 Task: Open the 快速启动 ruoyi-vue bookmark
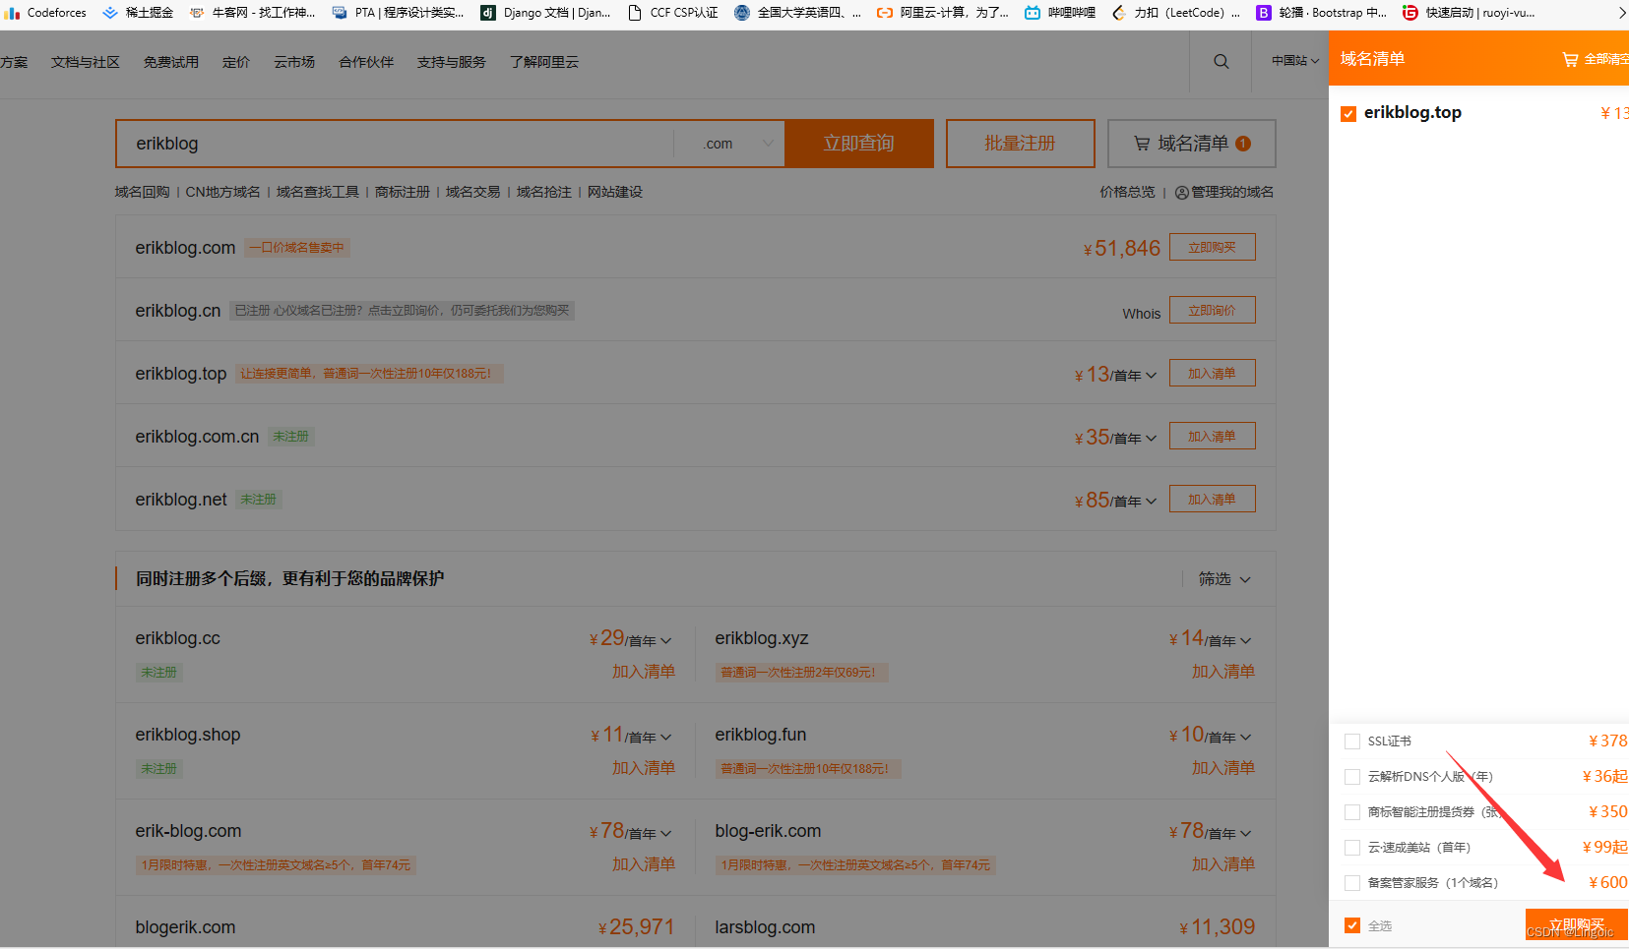point(1469,13)
